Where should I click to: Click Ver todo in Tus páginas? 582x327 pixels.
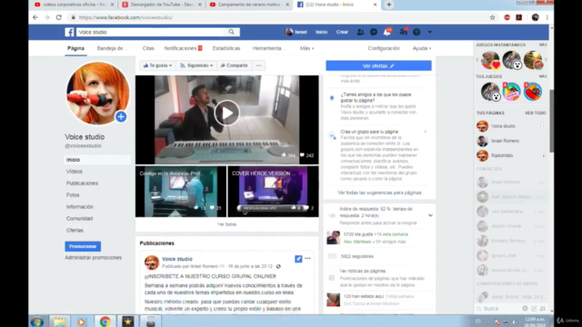[x=536, y=113]
